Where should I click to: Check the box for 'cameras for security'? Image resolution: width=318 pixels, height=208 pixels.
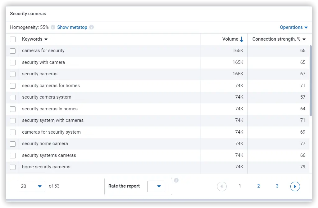pos(13,51)
